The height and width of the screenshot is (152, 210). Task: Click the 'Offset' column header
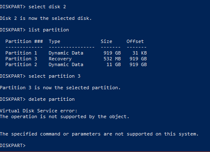[x=135, y=41]
